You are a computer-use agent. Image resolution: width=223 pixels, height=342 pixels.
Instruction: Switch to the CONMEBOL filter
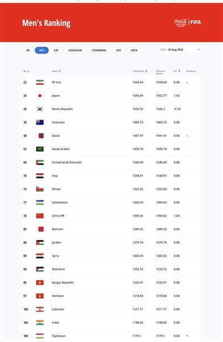99,50
